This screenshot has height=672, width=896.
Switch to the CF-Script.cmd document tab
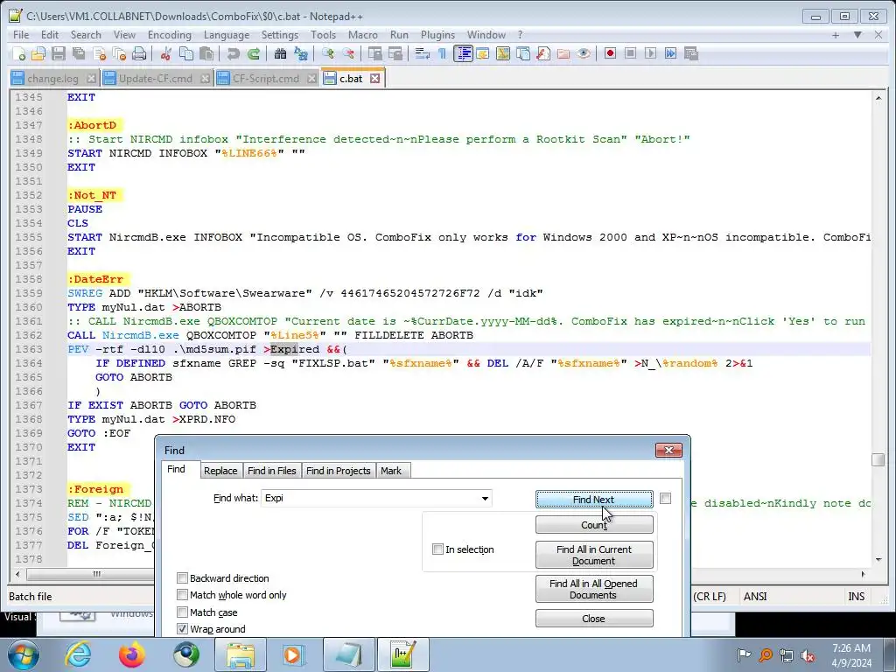coord(266,78)
